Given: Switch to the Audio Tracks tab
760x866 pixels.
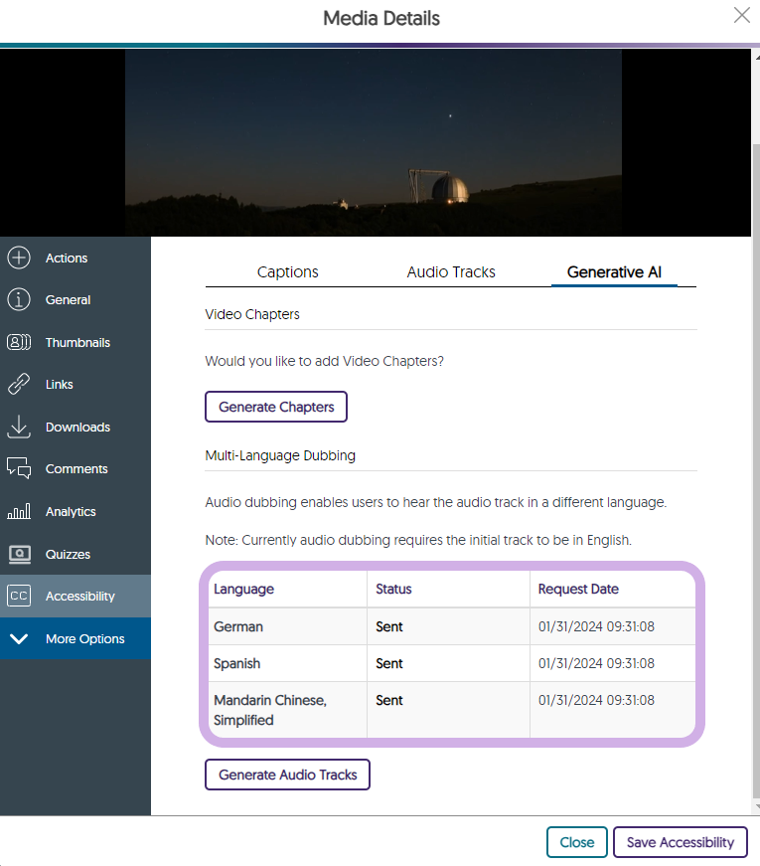Looking at the screenshot, I should [451, 271].
